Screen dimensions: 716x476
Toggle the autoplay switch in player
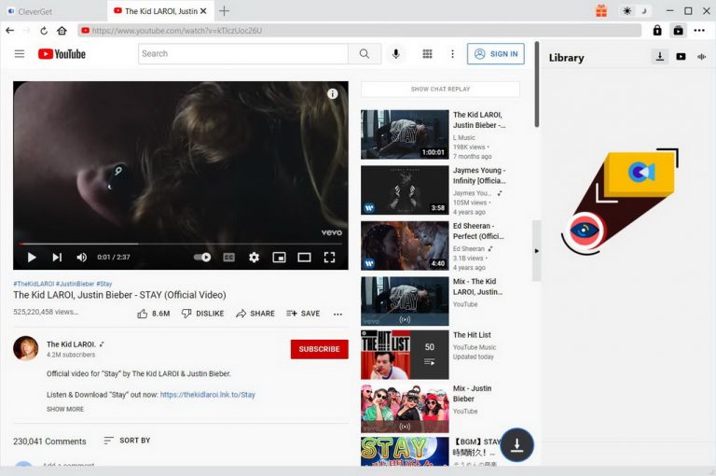click(201, 257)
